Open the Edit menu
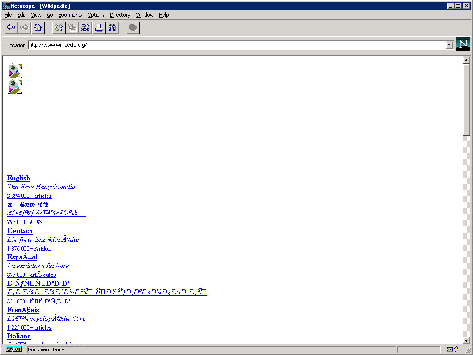This screenshot has height=355, width=473. 21,15
